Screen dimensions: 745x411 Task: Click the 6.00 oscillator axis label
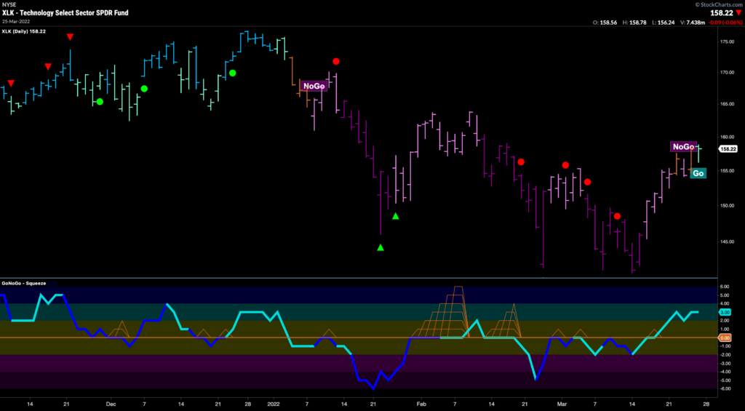(x=725, y=287)
